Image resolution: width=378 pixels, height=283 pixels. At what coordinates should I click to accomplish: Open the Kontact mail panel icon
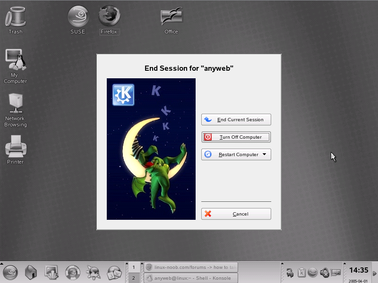114,273
